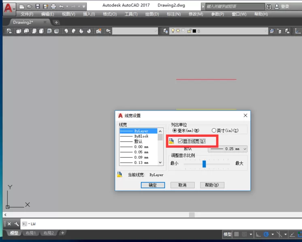The height and width of the screenshot is (242, 302).
Task: Open the 修改(M) menu
Action: (196, 14)
